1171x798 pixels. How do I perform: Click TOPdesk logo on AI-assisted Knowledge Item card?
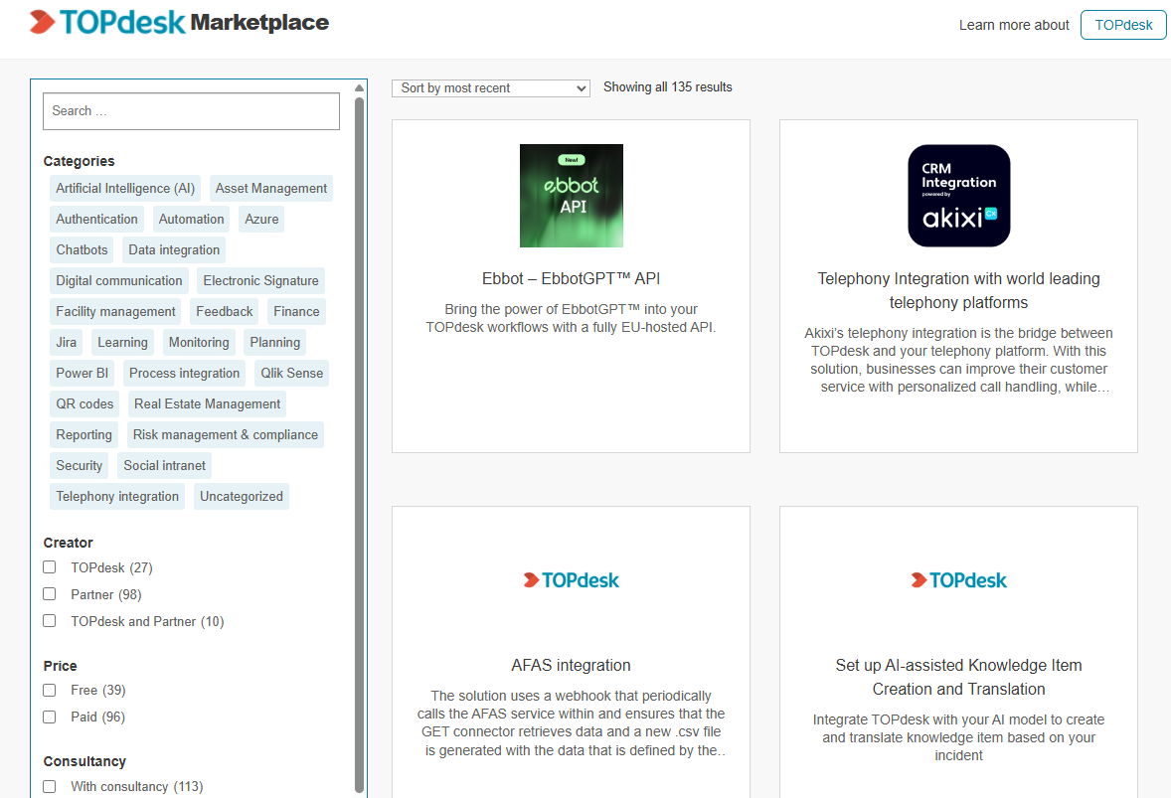959,580
